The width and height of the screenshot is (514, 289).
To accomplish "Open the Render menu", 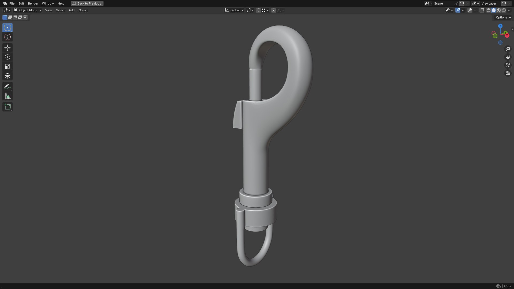I will [33, 3].
